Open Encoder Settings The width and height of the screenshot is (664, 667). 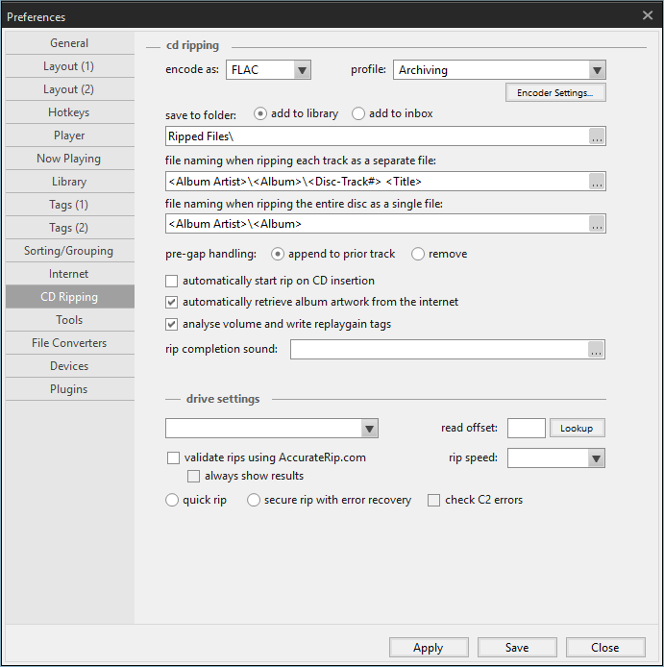(x=555, y=92)
